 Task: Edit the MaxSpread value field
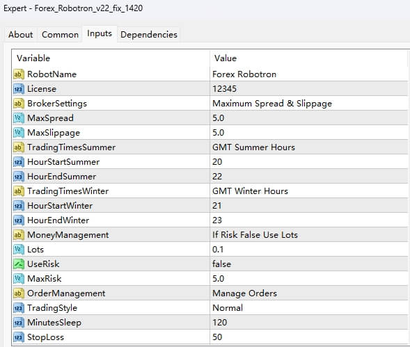(x=309, y=118)
